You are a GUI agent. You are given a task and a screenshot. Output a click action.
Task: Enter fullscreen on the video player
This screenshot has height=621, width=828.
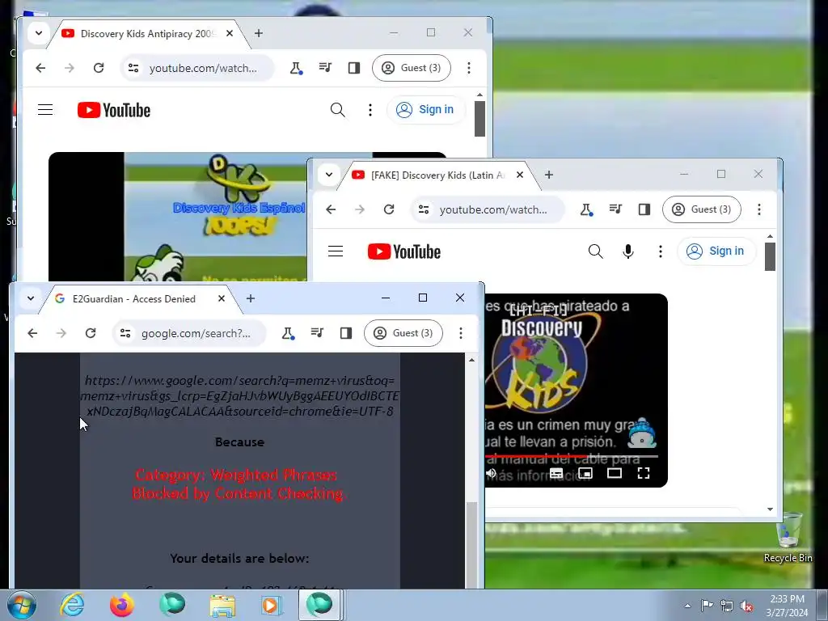(x=643, y=473)
